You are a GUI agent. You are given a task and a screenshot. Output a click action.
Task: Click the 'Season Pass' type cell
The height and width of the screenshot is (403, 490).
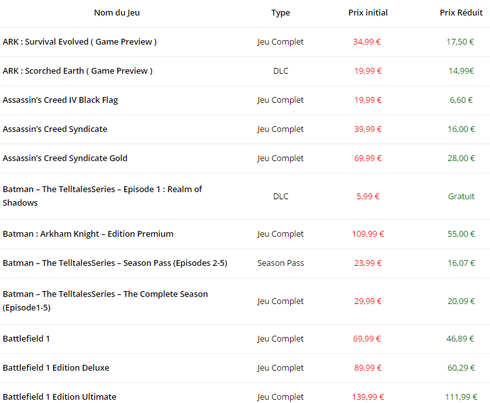280,263
